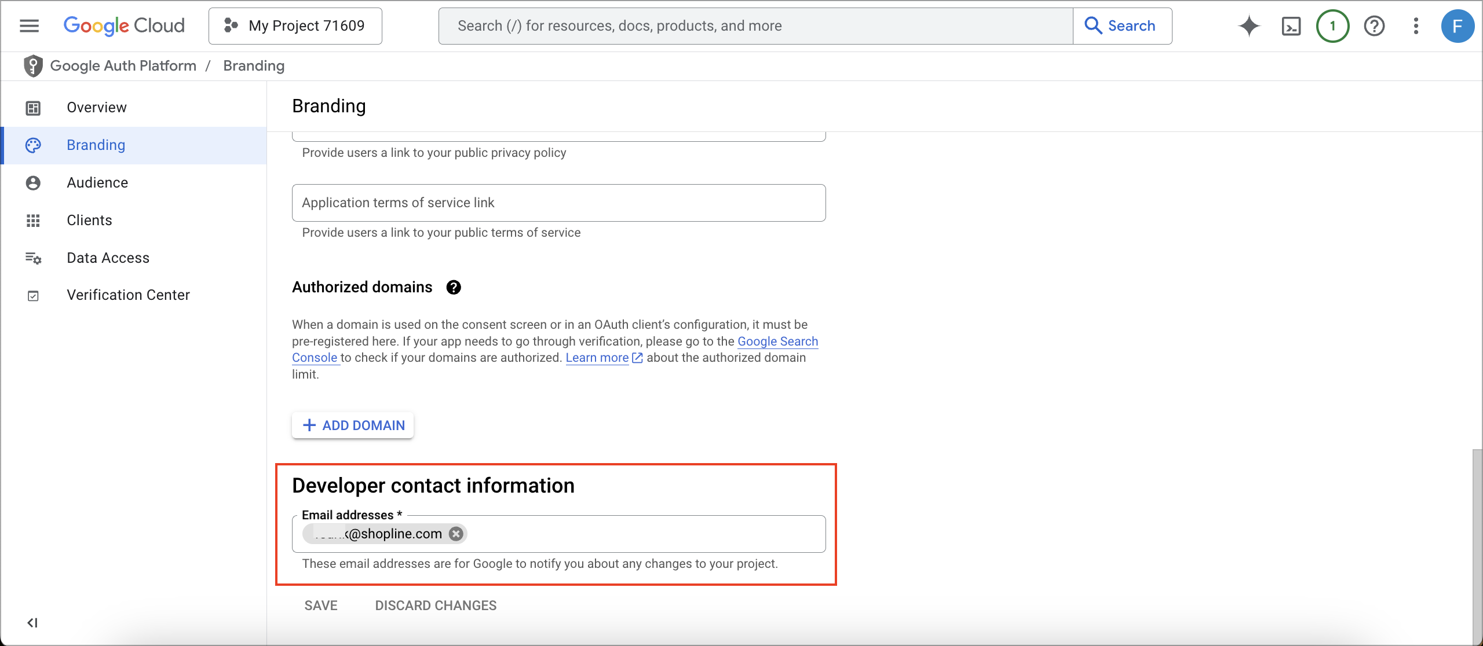Open the Google Search Console link
This screenshot has height=646, width=1483.
777,342
